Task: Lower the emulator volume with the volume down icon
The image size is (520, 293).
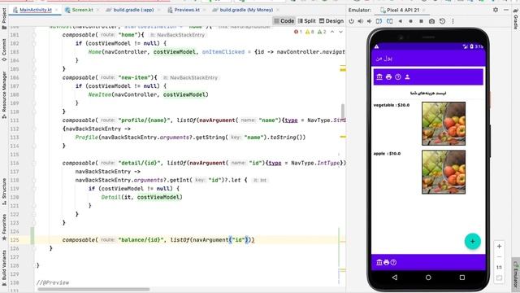Action: pos(369,21)
